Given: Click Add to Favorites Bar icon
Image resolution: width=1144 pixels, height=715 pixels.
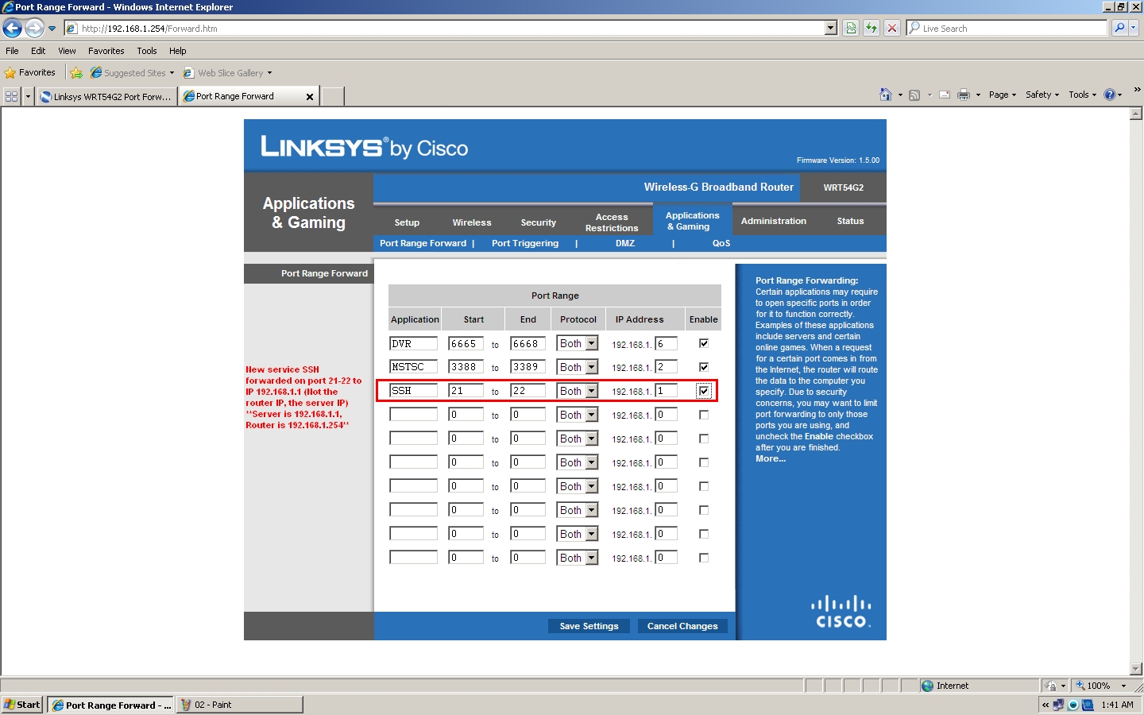Looking at the screenshot, I should pyautogui.click(x=76, y=72).
